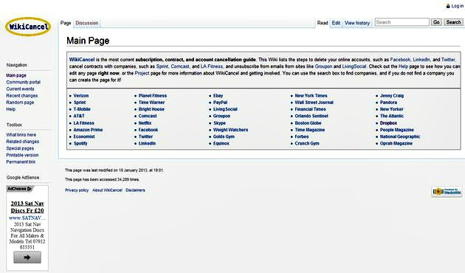Open the LA Fitness list link
Screen dimensions: 465x273
pyautogui.click(x=84, y=123)
